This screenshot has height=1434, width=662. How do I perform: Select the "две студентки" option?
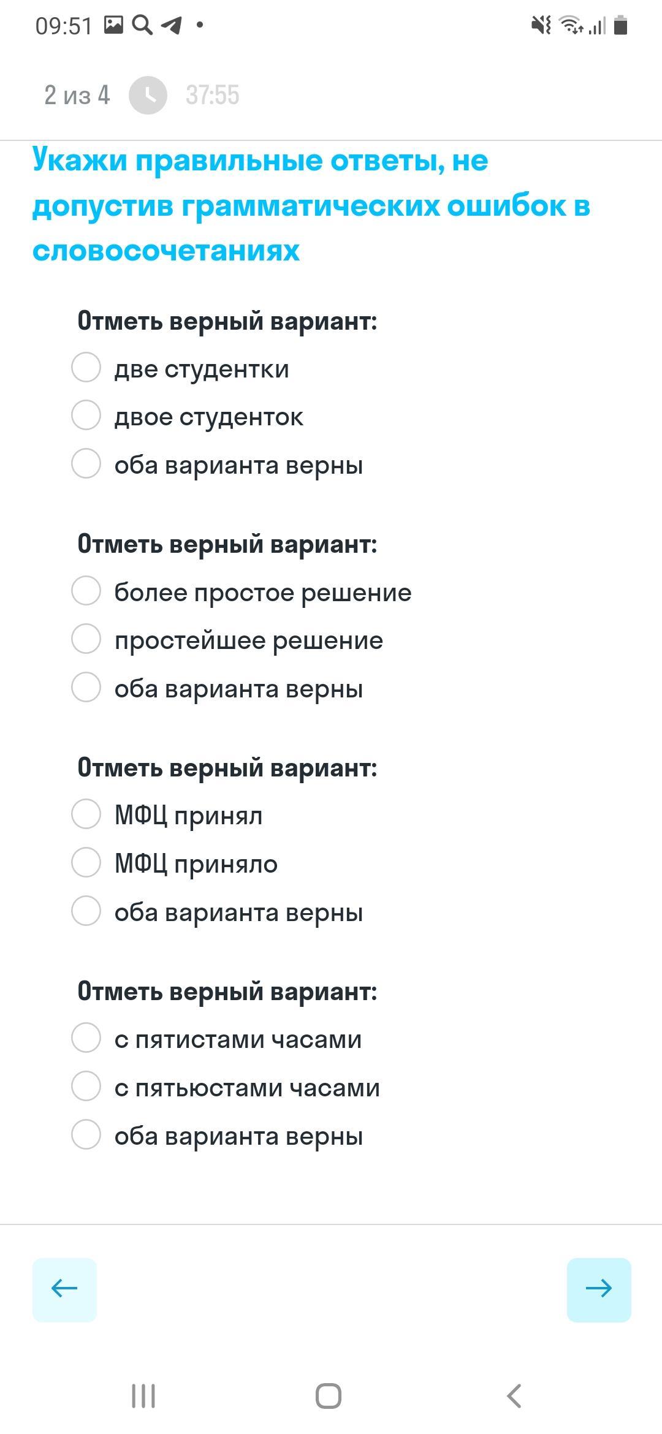pos(86,368)
